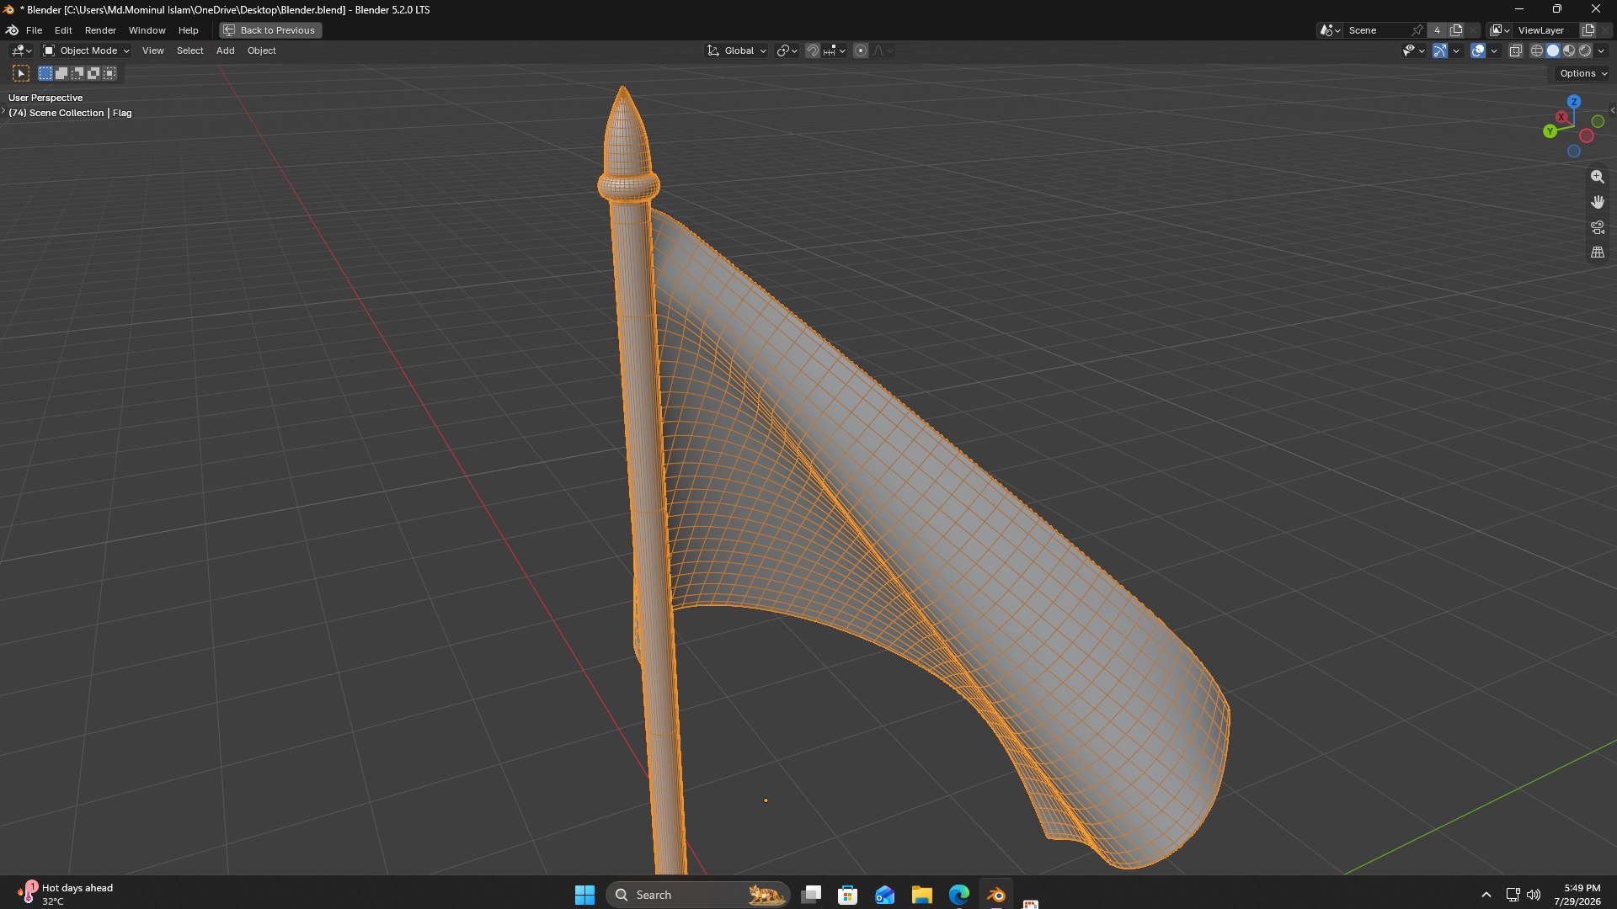The width and height of the screenshot is (1617, 909).
Task: Choose the Set New Selection mode icon
Action: (x=45, y=73)
